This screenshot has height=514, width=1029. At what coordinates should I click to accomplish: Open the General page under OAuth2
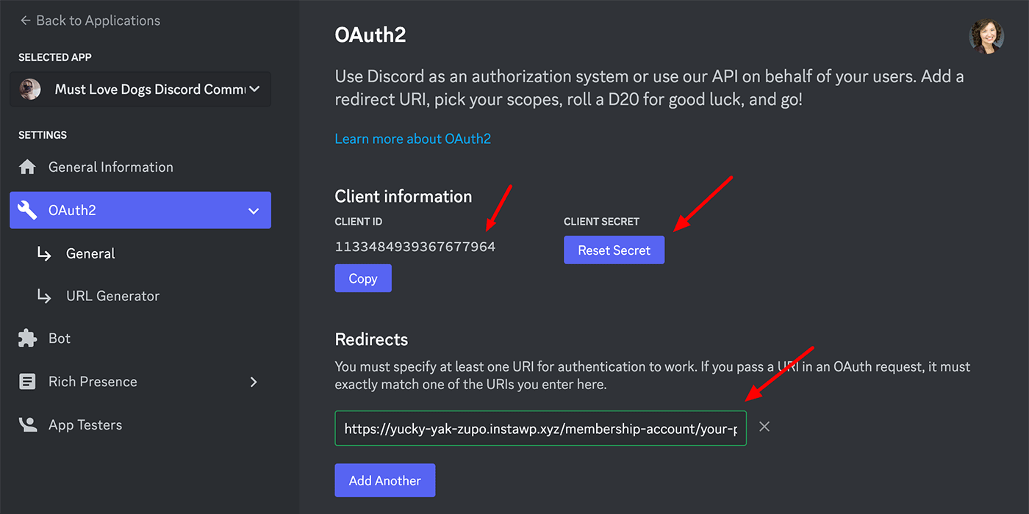(90, 253)
